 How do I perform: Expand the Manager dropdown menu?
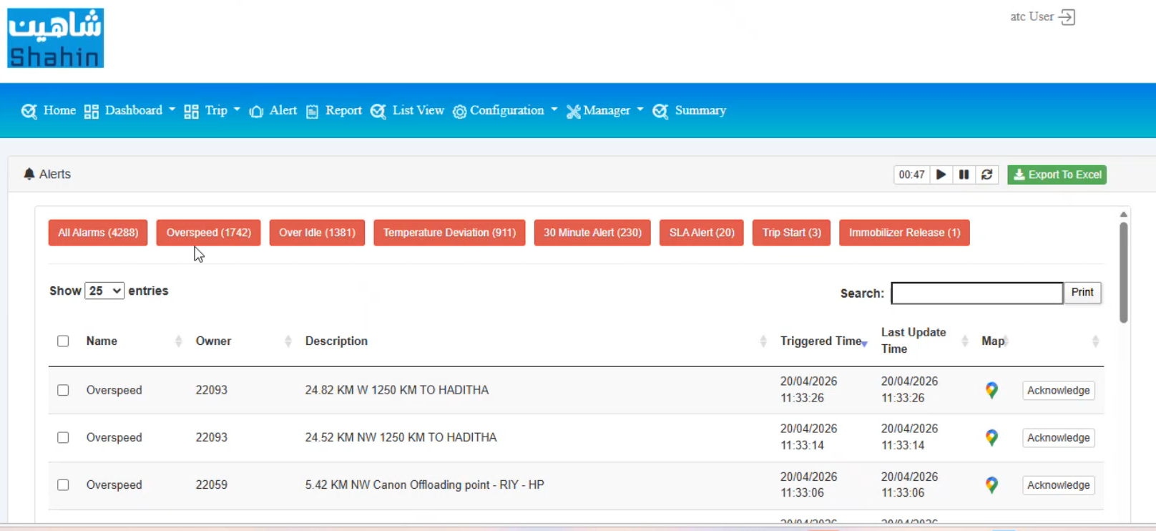[640, 110]
